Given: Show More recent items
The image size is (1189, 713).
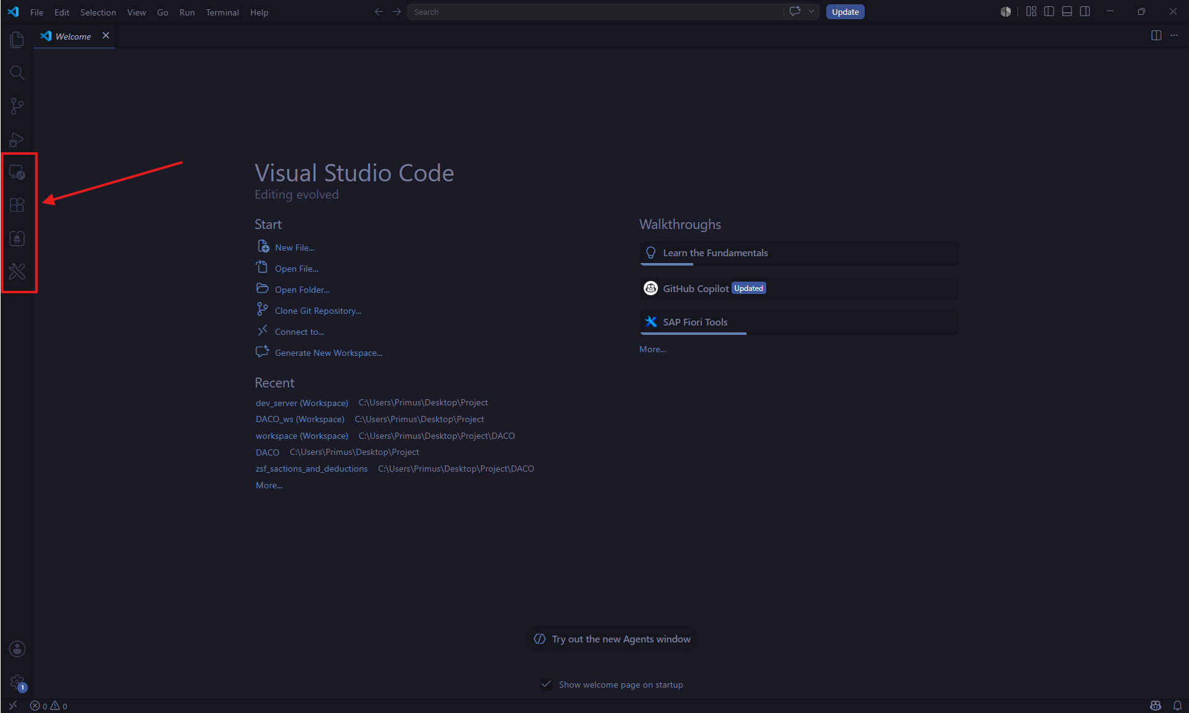Looking at the screenshot, I should click(x=269, y=485).
